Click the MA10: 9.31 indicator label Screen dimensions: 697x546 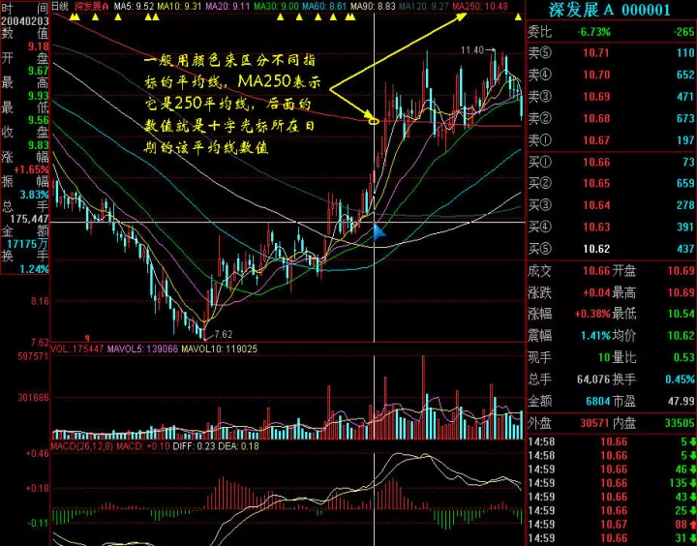point(181,6)
